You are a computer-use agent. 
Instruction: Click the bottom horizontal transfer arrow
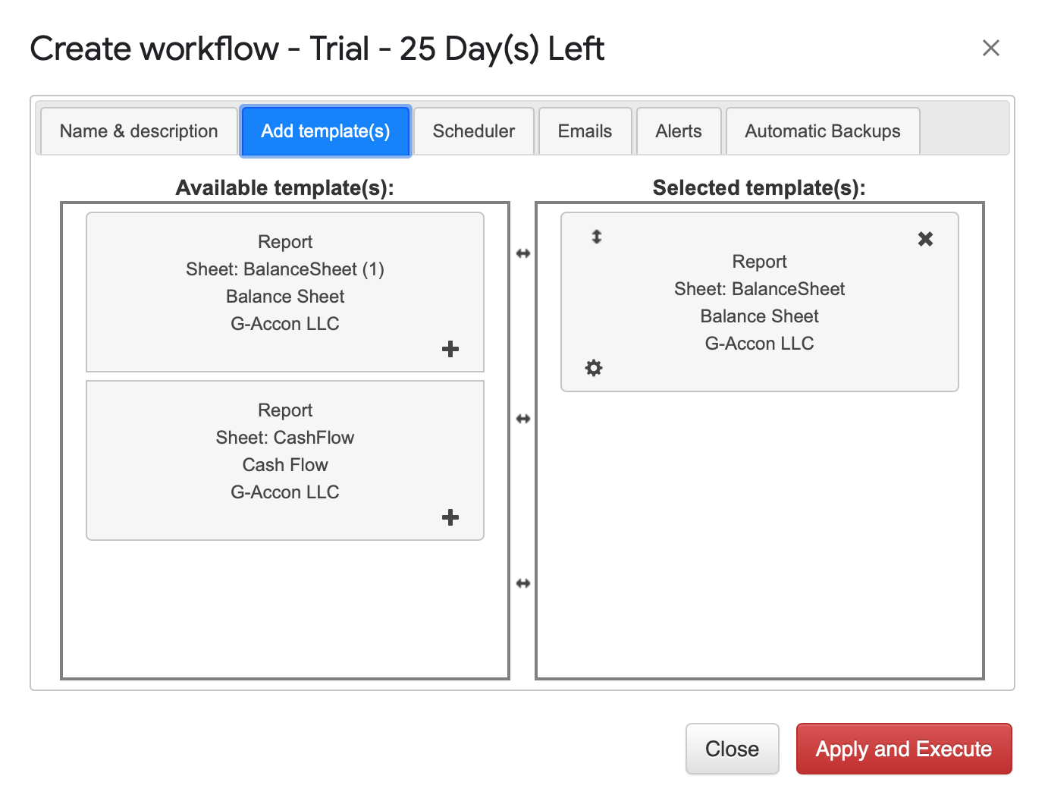click(x=523, y=583)
